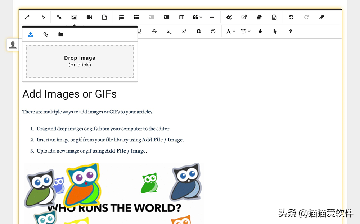This screenshot has height=224, width=360.
Task: Open the file browser folder tab
Action: point(61,34)
